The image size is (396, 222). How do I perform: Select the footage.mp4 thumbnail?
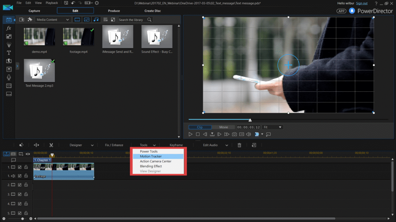click(79, 37)
